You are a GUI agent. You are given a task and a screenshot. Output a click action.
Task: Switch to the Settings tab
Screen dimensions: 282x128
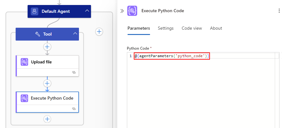[165, 28]
